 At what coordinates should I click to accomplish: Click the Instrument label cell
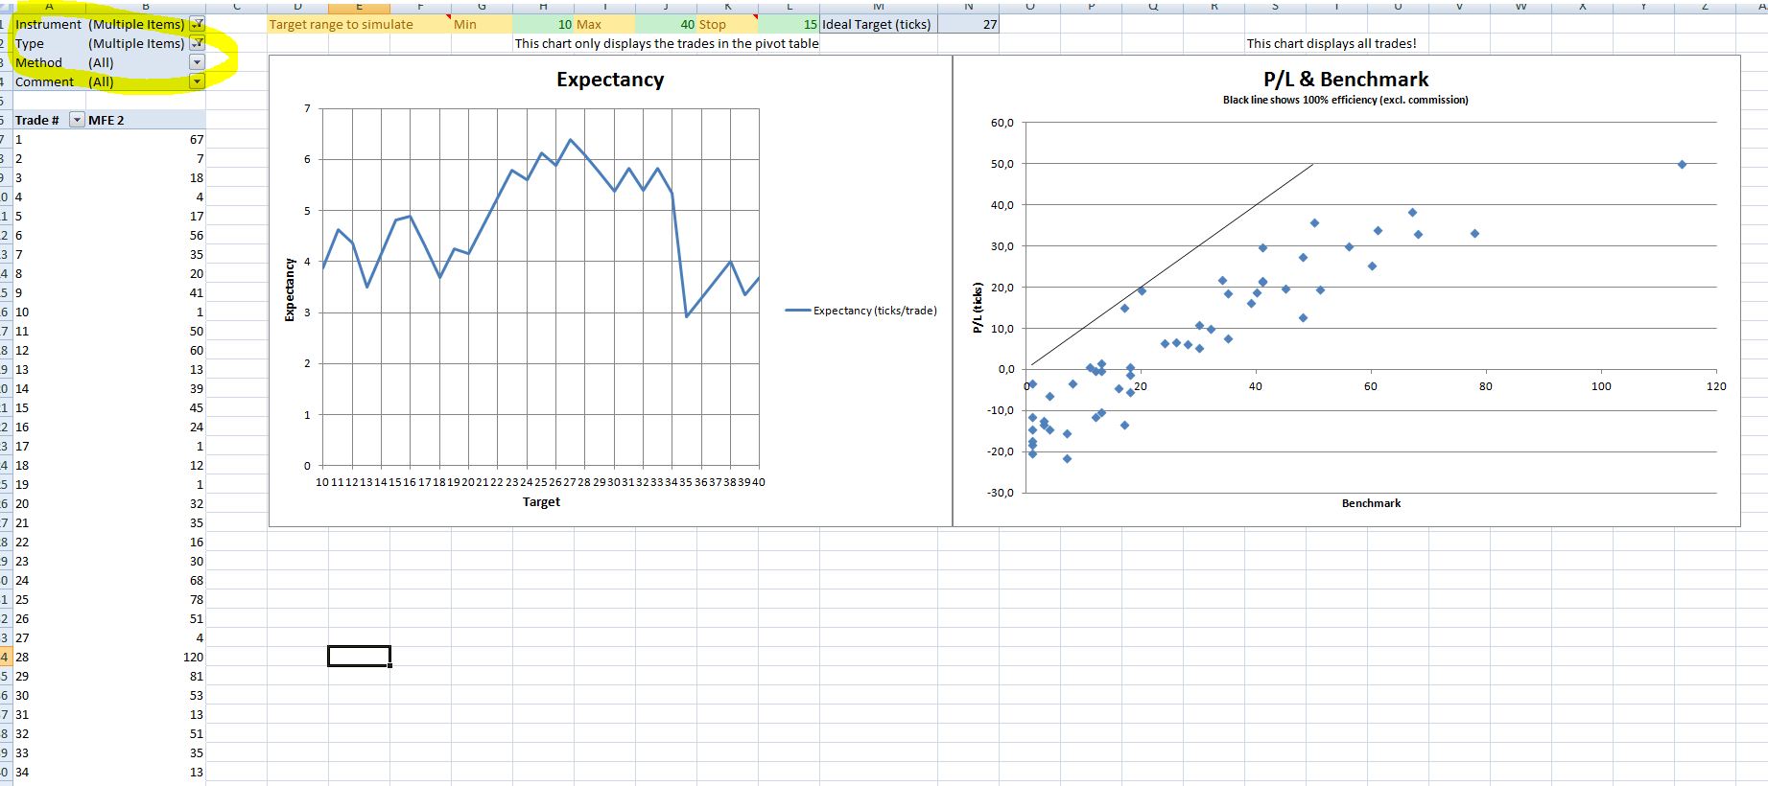click(48, 24)
